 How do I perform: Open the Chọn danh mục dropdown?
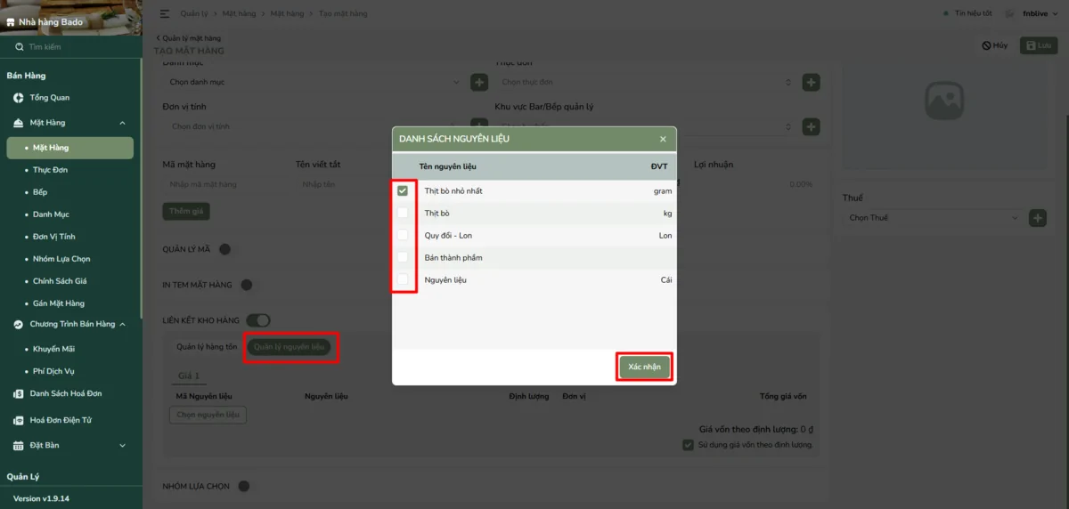point(314,82)
